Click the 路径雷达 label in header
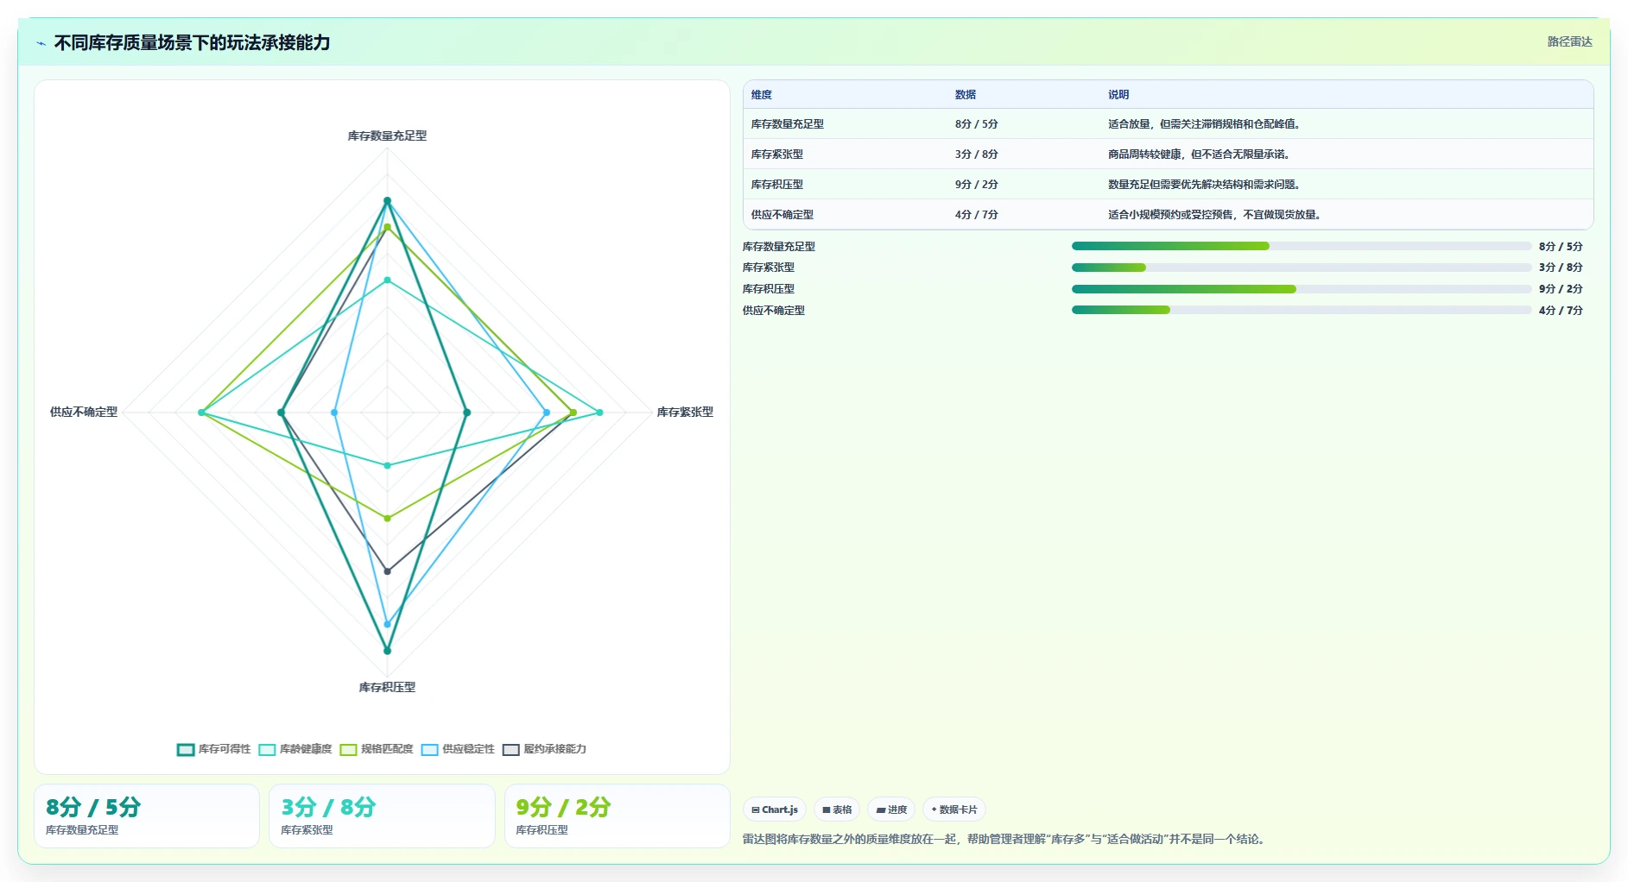The image size is (1628, 882). (x=1569, y=41)
